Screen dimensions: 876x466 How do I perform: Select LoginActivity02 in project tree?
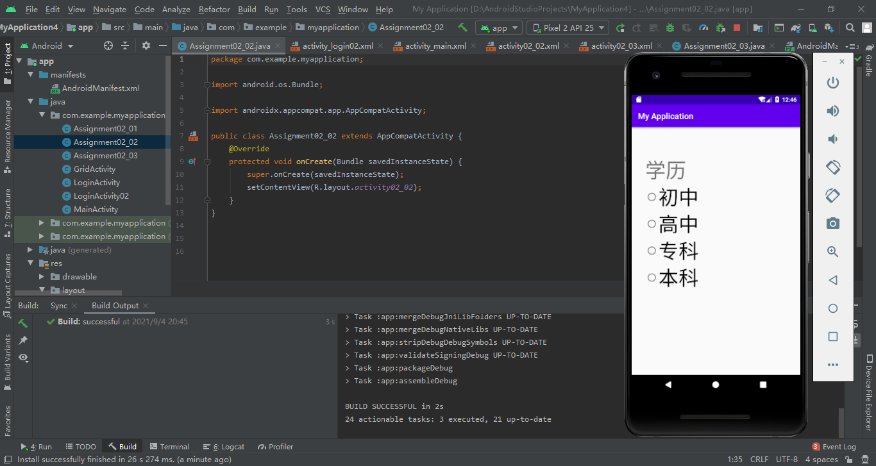click(101, 196)
